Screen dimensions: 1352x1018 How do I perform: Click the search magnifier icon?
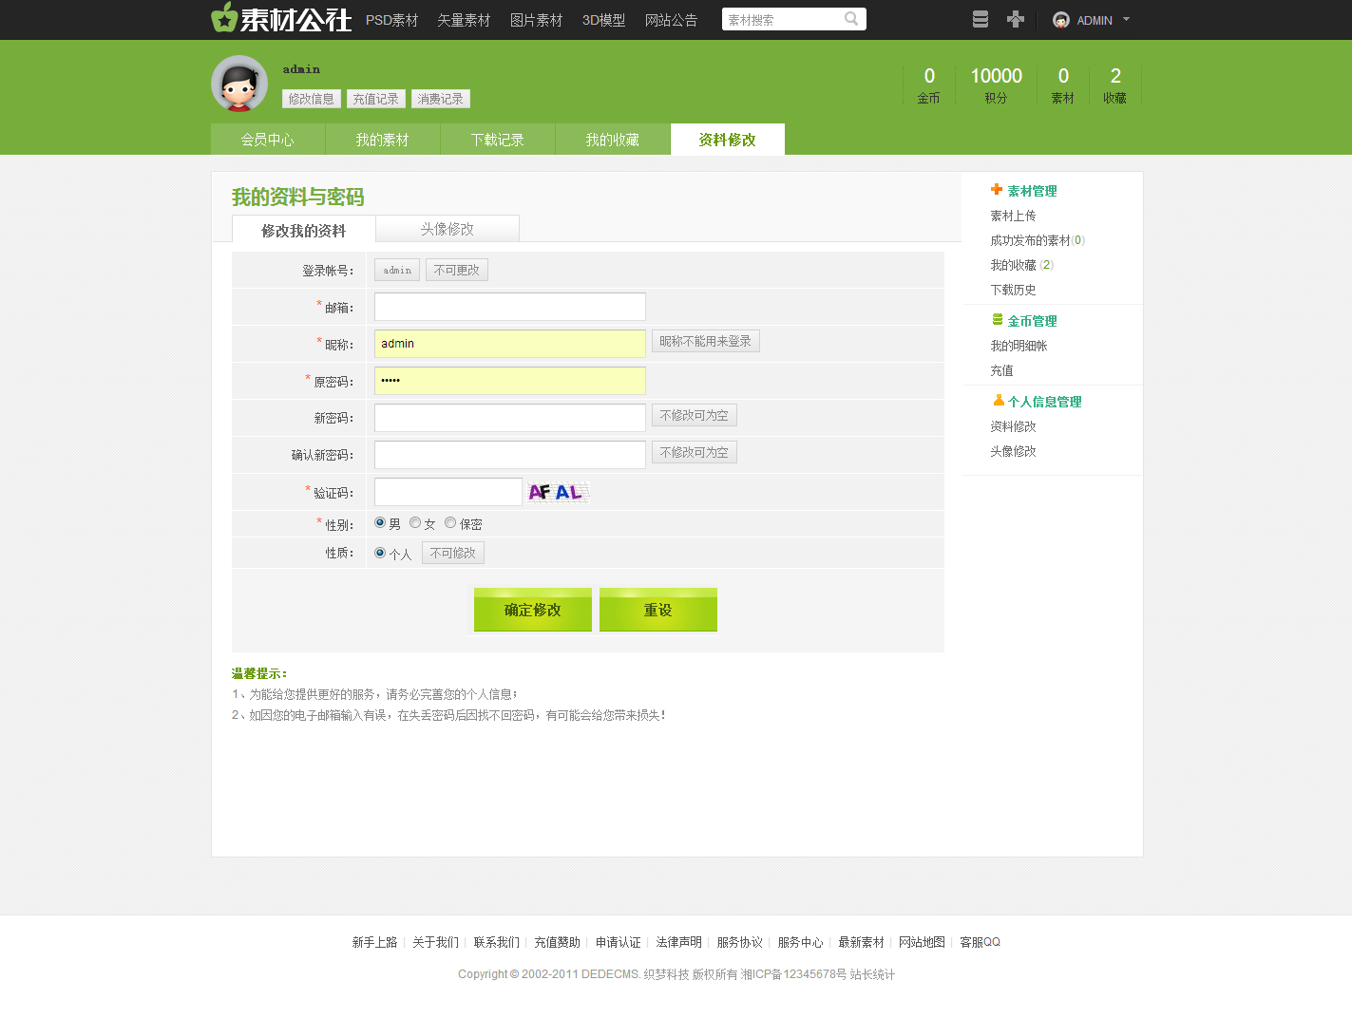851,19
